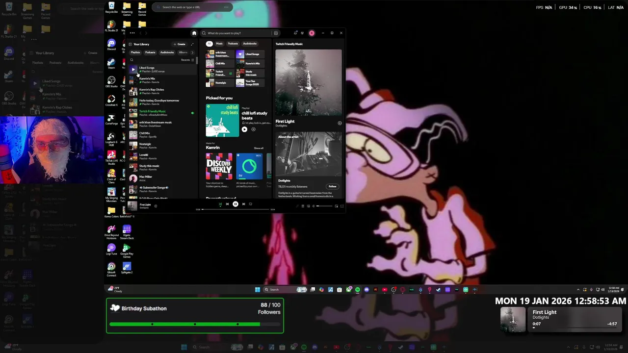The height and width of the screenshot is (353, 628).
Task: Follow the artist Dotlights
Action: coord(333,186)
